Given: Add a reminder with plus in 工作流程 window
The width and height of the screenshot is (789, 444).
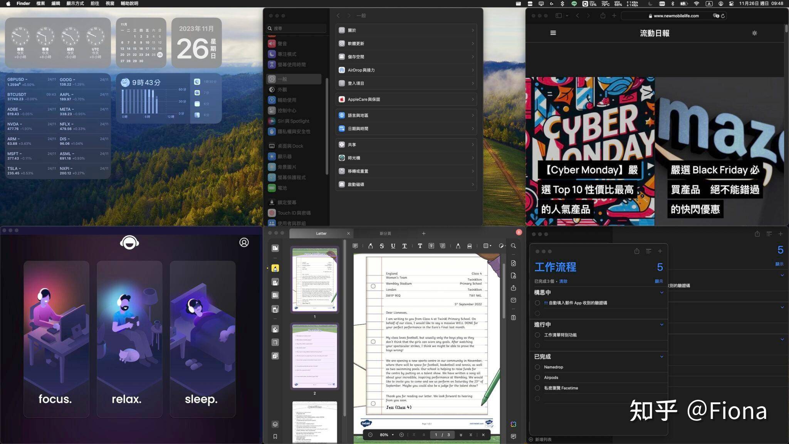Looking at the screenshot, I should pyautogui.click(x=660, y=251).
